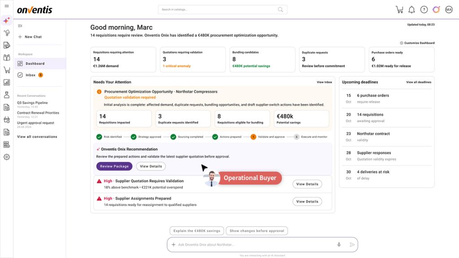
Task: Click the 14 requisitions awaiting approval deadline
Action: tap(387, 118)
